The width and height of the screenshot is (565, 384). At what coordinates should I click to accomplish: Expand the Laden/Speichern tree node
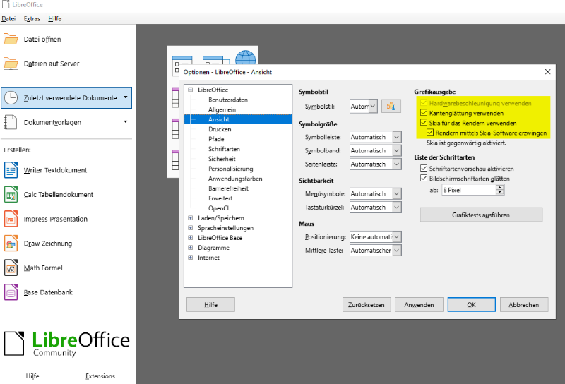190,218
